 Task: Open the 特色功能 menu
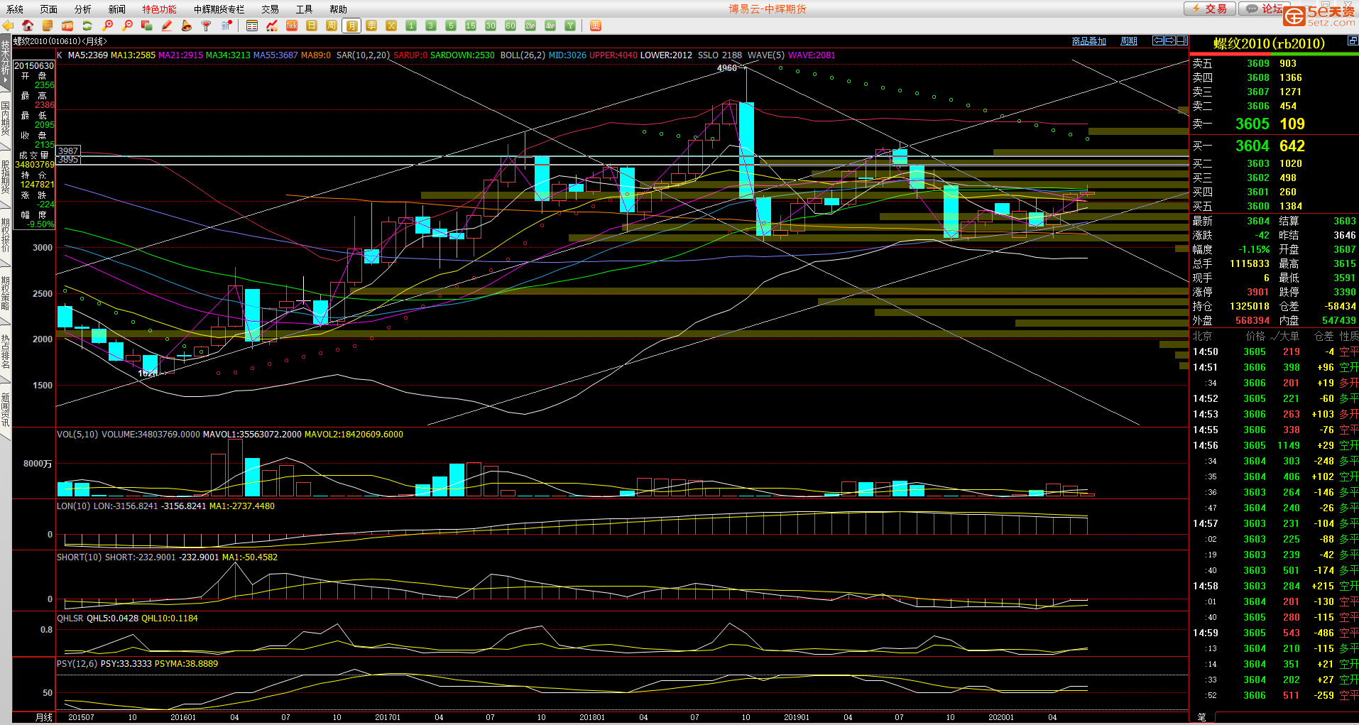(159, 9)
